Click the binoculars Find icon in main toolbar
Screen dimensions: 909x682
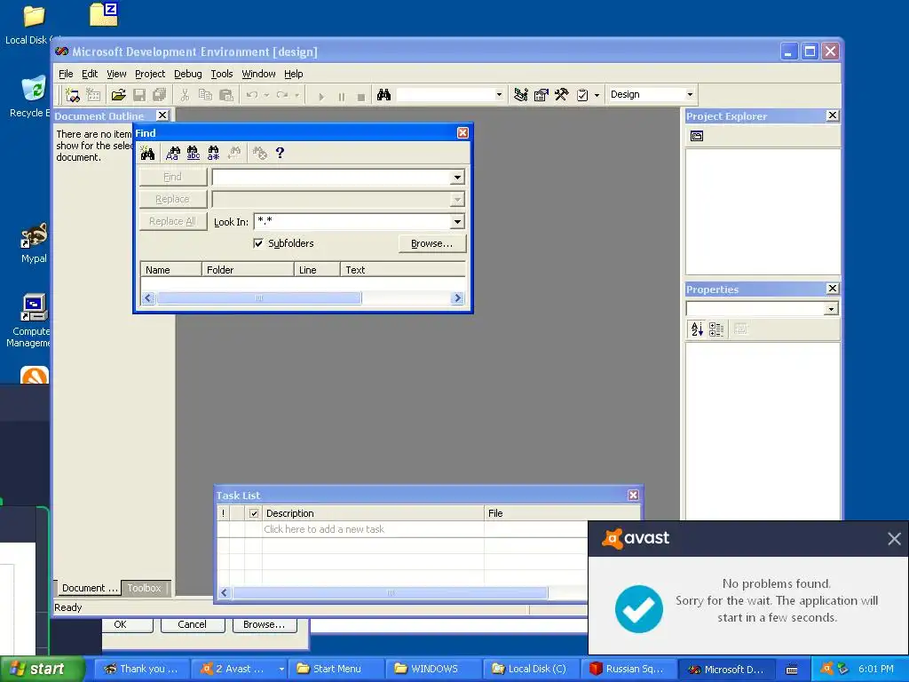click(x=383, y=95)
